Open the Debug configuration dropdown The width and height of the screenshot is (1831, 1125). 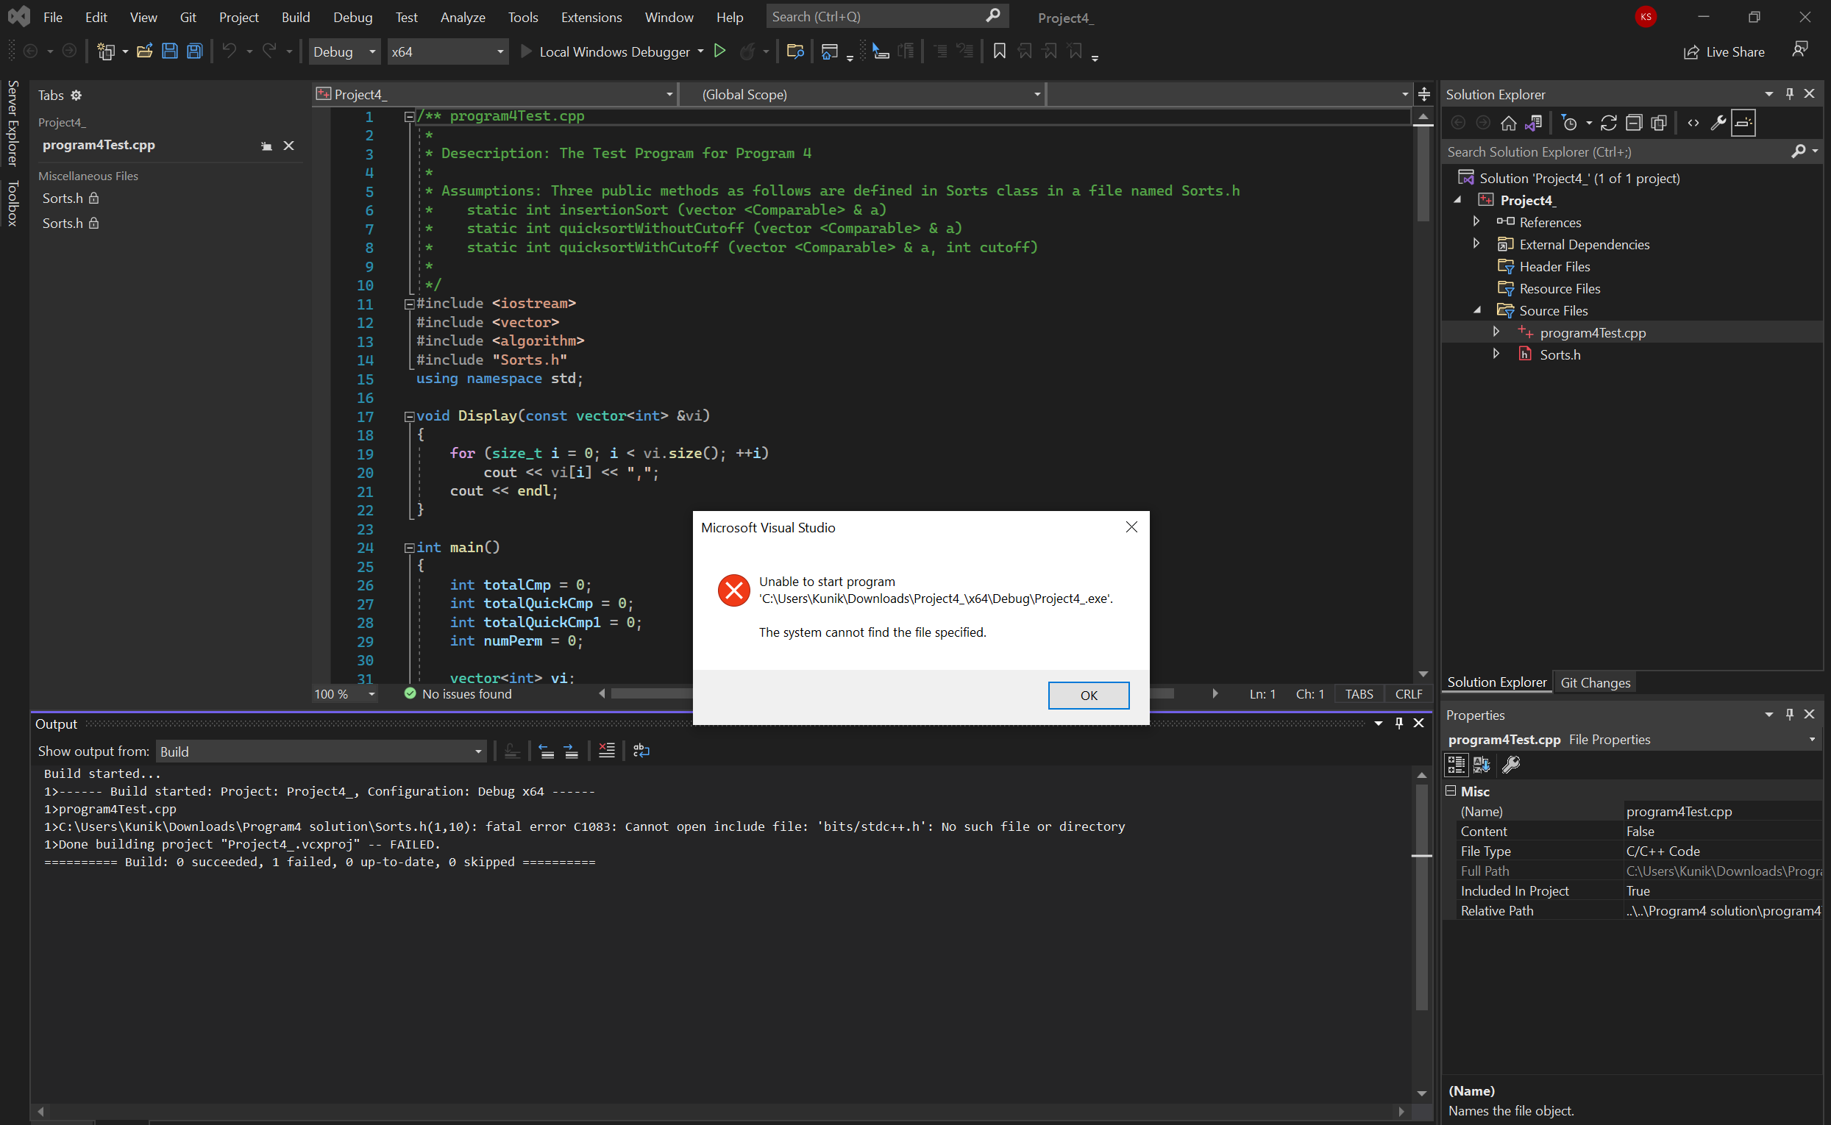click(344, 51)
